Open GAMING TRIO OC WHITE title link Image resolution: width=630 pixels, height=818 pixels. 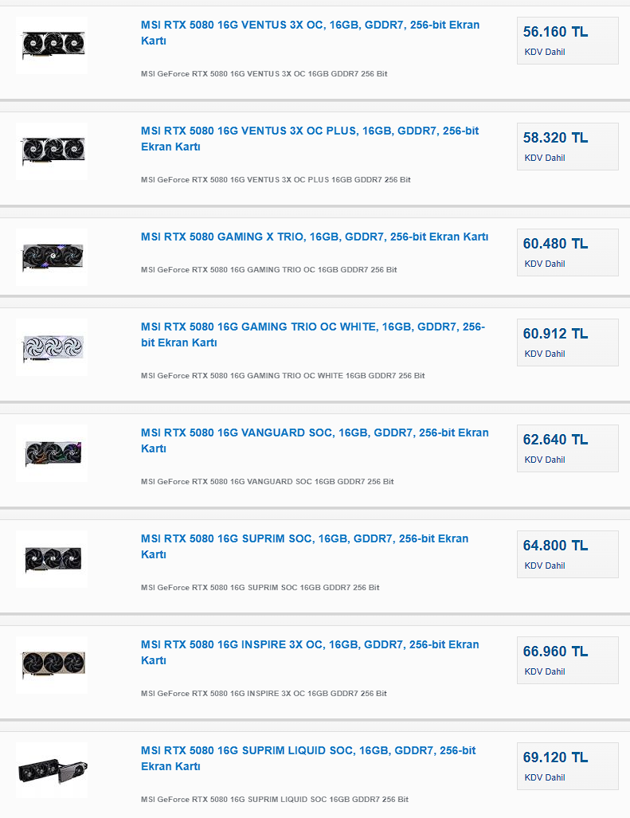point(313,335)
